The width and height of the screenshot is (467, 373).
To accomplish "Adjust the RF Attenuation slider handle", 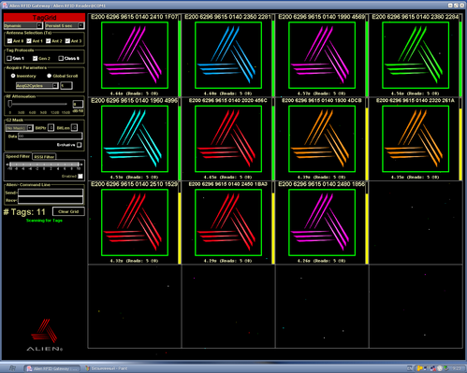I will tap(10, 104).
